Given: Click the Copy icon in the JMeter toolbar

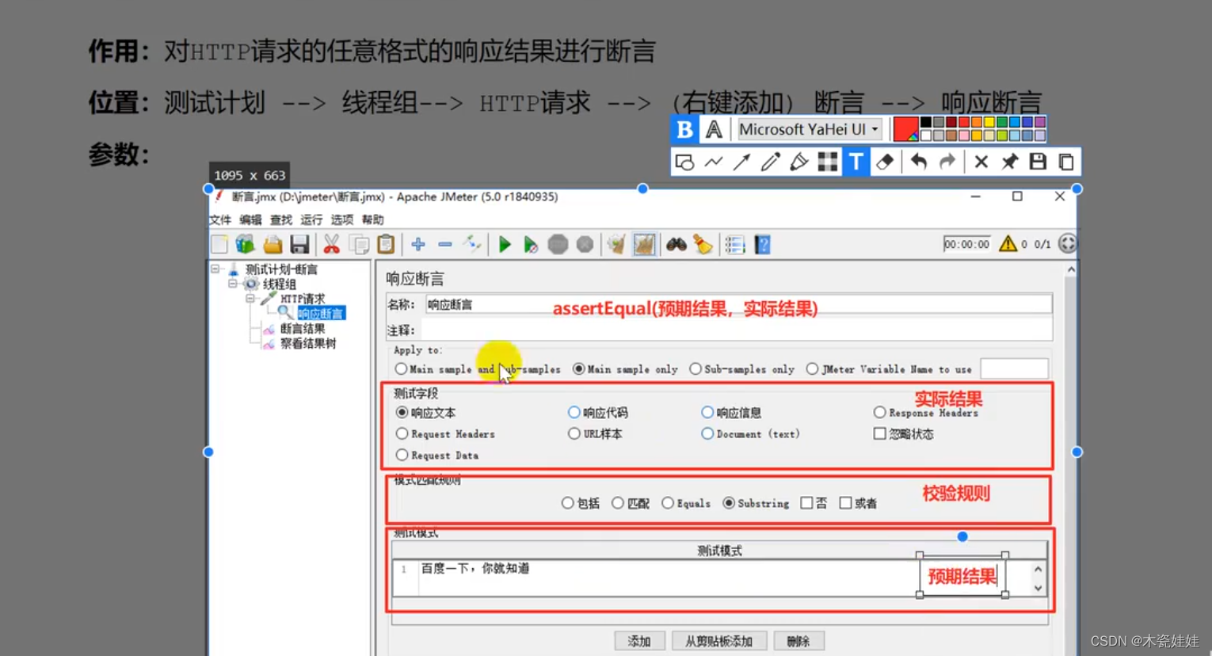Looking at the screenshot, I should [360, 245].
